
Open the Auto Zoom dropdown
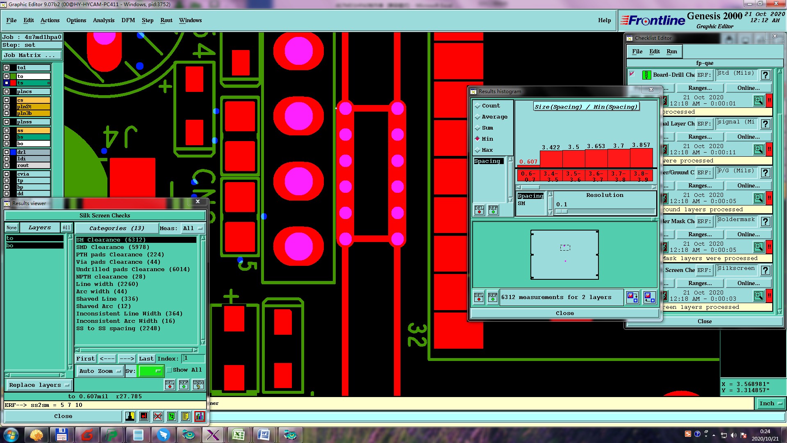tap(100, 371)
